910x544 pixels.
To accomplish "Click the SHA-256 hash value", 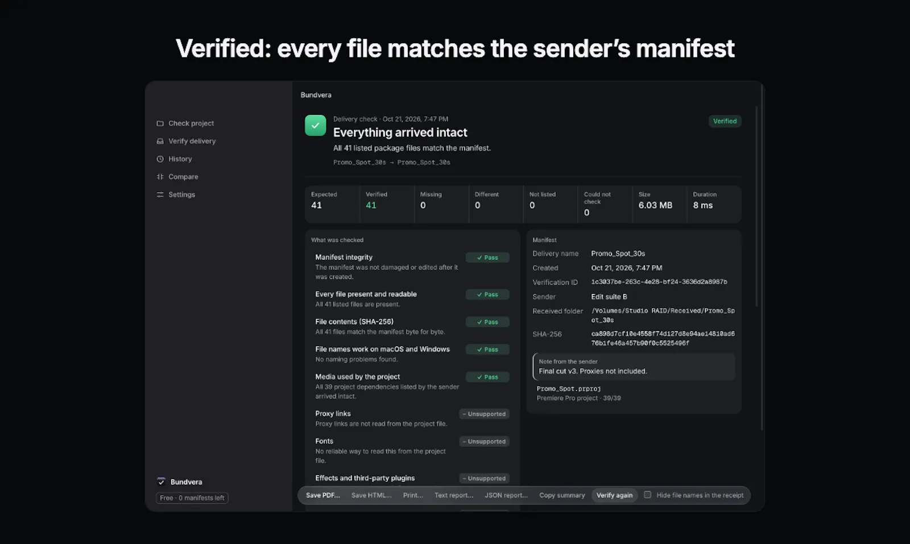I will click(663, 338).
